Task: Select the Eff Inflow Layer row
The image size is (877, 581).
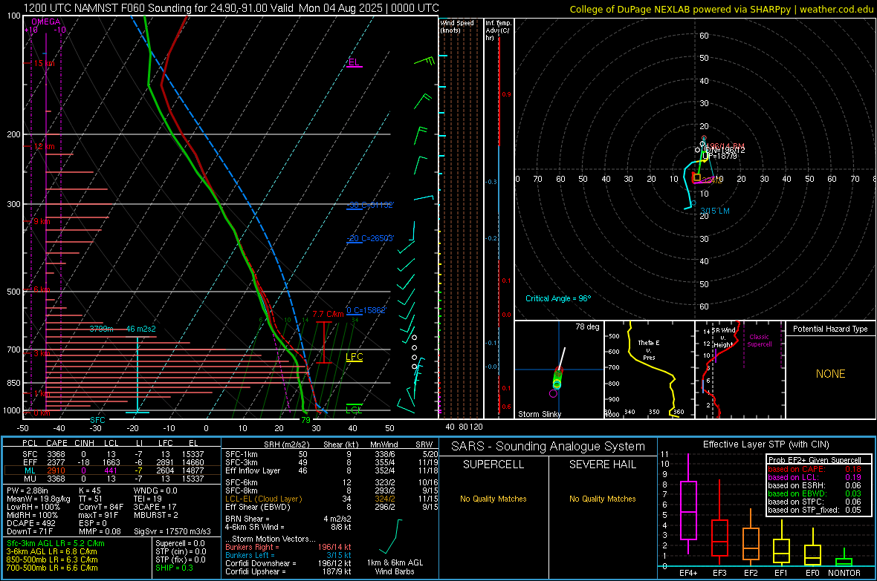Action: 331,470
